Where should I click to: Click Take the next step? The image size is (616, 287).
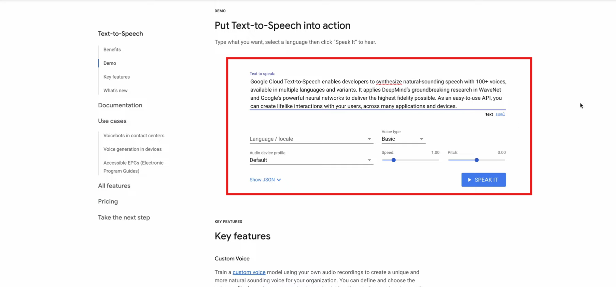tap(124, 218)
